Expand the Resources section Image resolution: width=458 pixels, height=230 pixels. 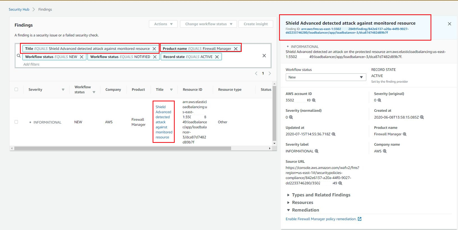[303, 203]
